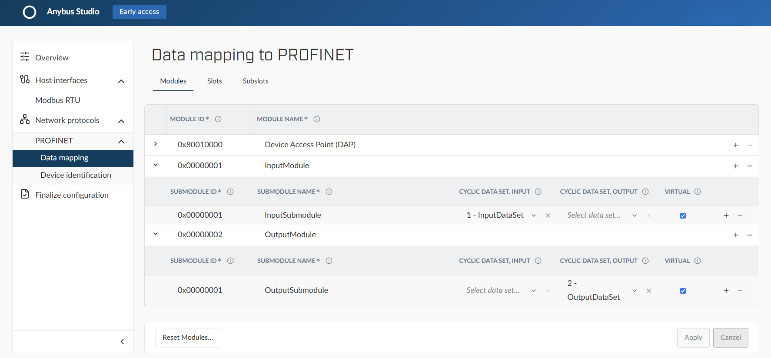Collapse the PROFINET sidebar group
The height and width of the screenshot is (358, 771).
121,142
